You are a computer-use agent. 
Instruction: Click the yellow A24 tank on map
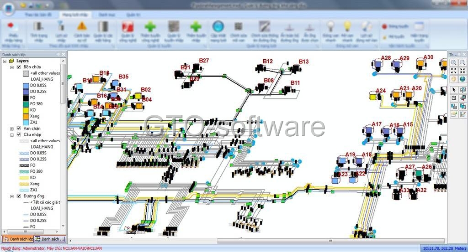point(373,96)
